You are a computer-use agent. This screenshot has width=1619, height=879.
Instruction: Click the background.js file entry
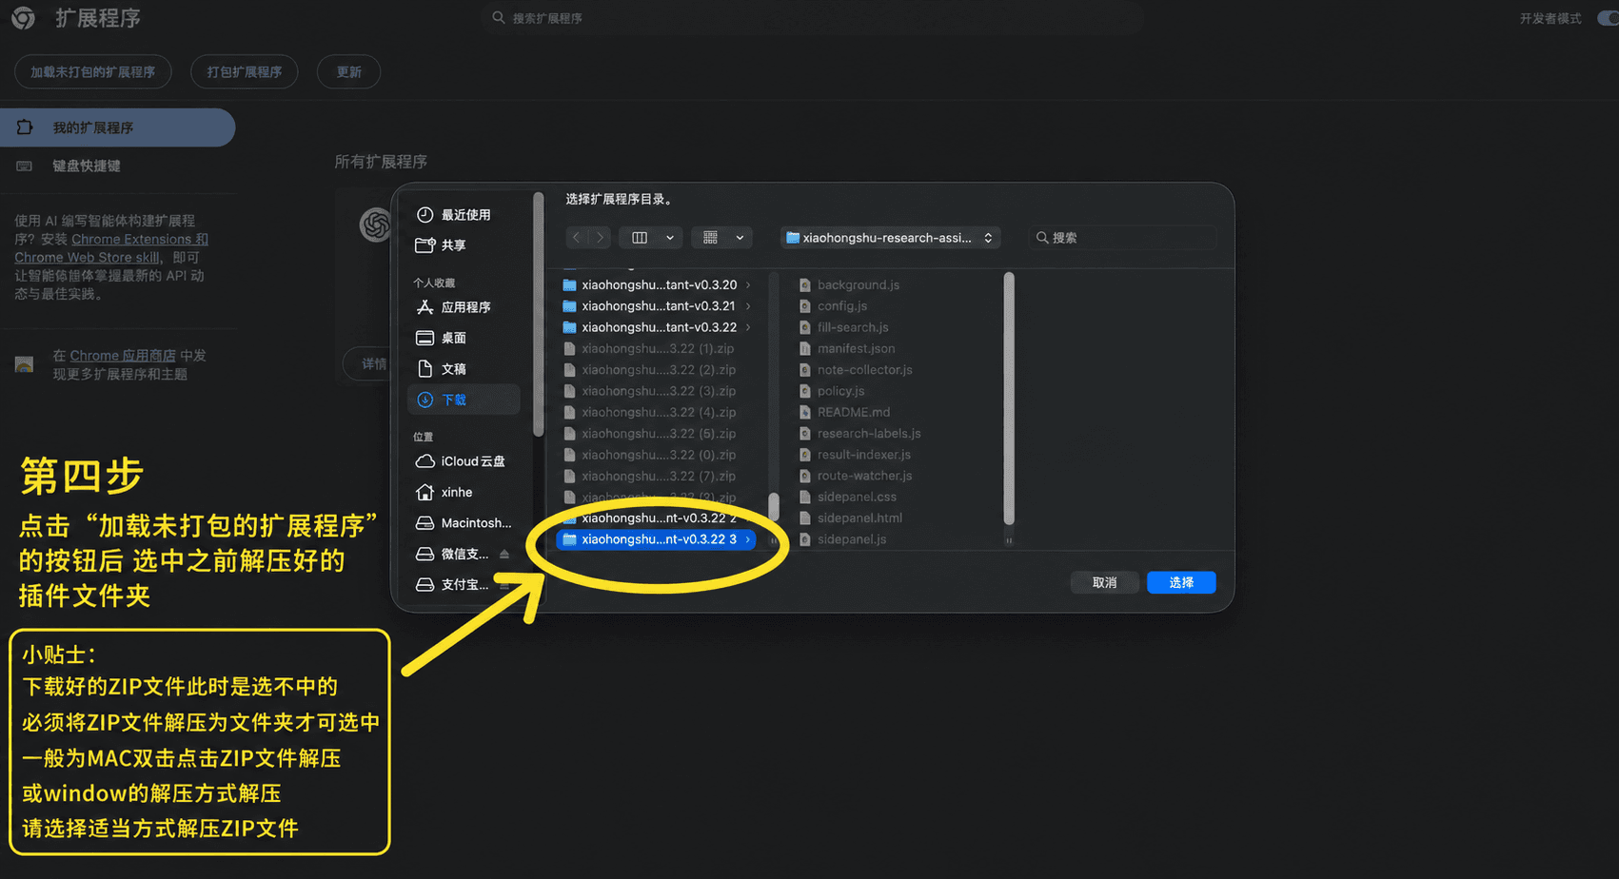pos(858,284)
